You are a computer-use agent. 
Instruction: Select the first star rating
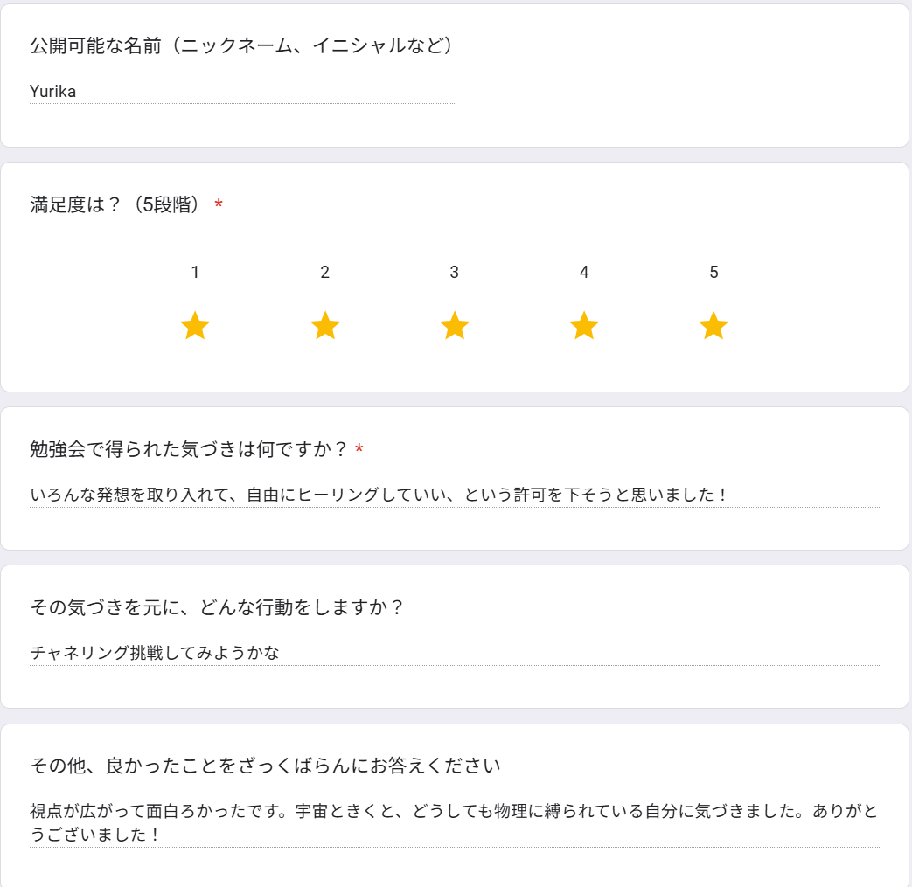click(x=195, y=325)
